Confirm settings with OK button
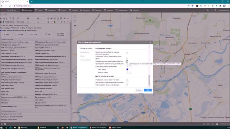 [x=148, y=90]
